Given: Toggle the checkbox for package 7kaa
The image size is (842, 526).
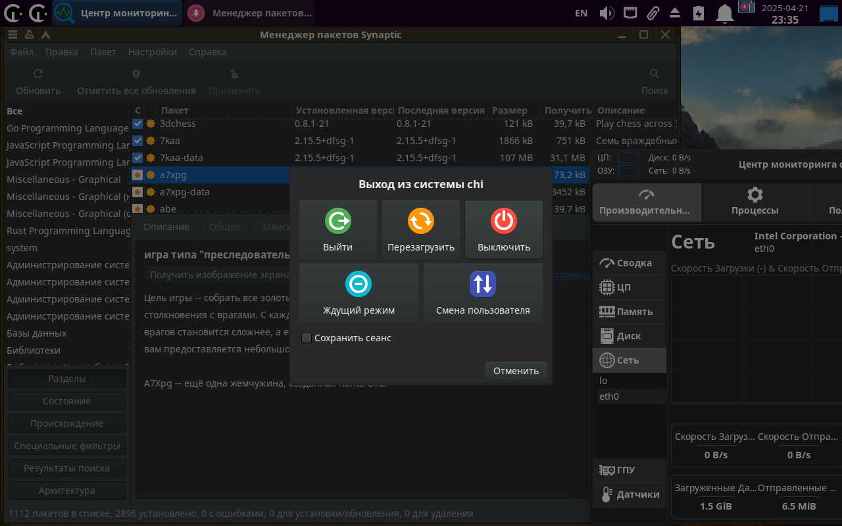Looking at the screenshot, I should tap(137, 140).
